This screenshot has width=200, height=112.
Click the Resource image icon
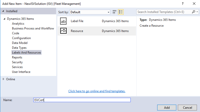[x=63, y=31]
